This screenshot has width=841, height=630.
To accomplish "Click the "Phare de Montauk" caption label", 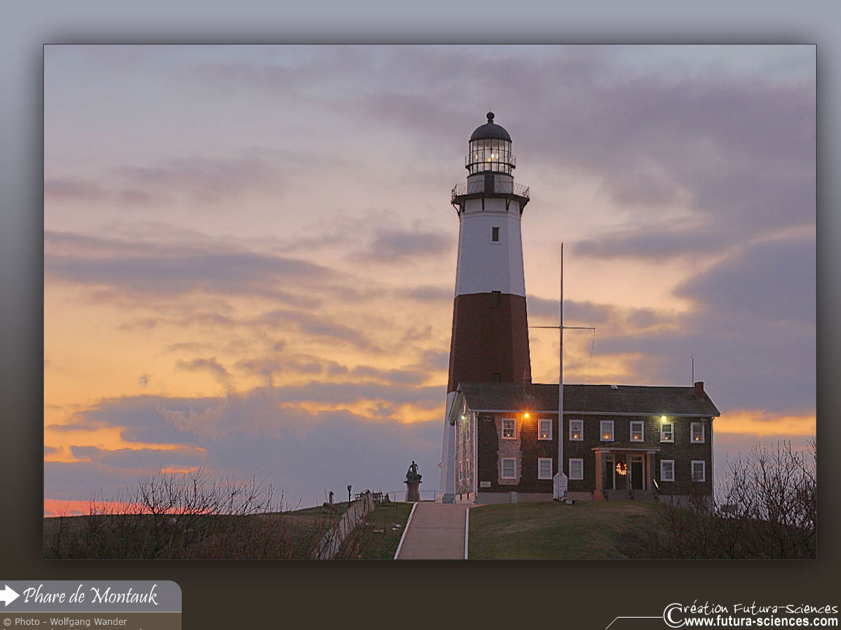I will 91,596.
